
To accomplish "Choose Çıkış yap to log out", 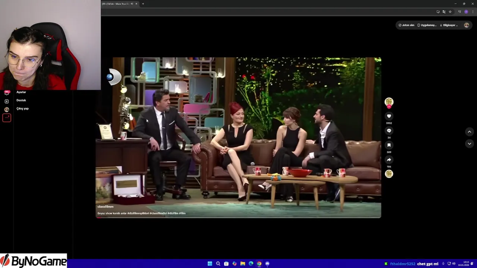I will (22, 108).
